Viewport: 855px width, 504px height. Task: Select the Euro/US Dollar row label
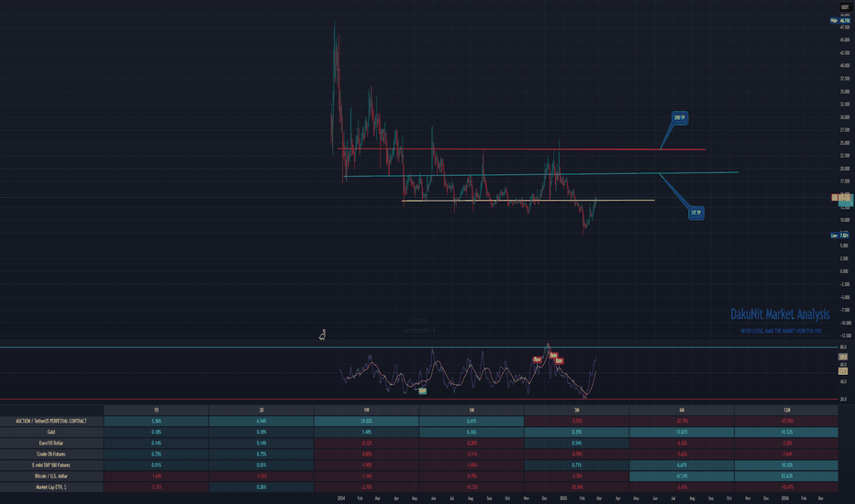point(51,443)
